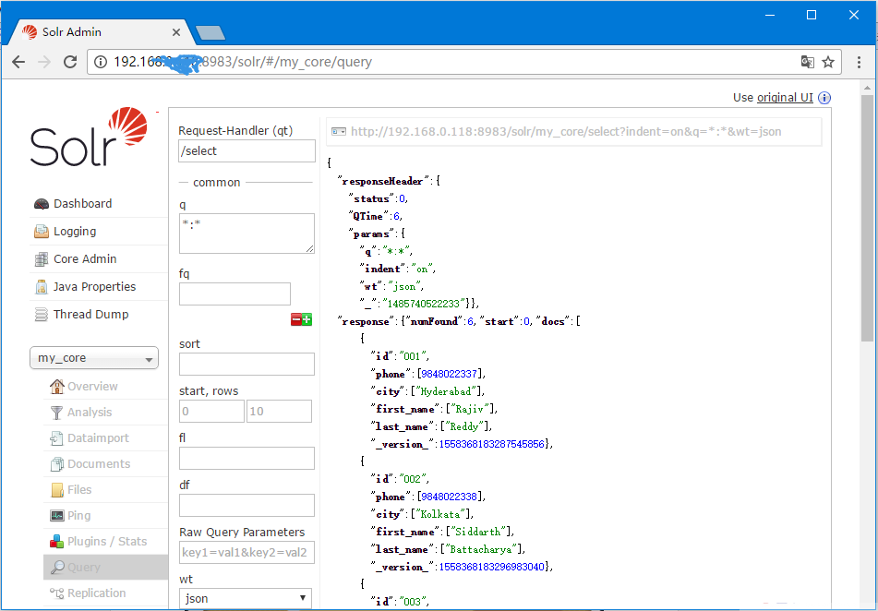Click the site information icon in address bar

pyautogui.click(x=101, y=62)
